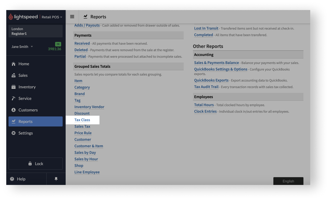The height and width of the screenshot is (200, 329).
Task: Open the Total Hours employee report
Action: pyautogui.click(x=204, y=105)
